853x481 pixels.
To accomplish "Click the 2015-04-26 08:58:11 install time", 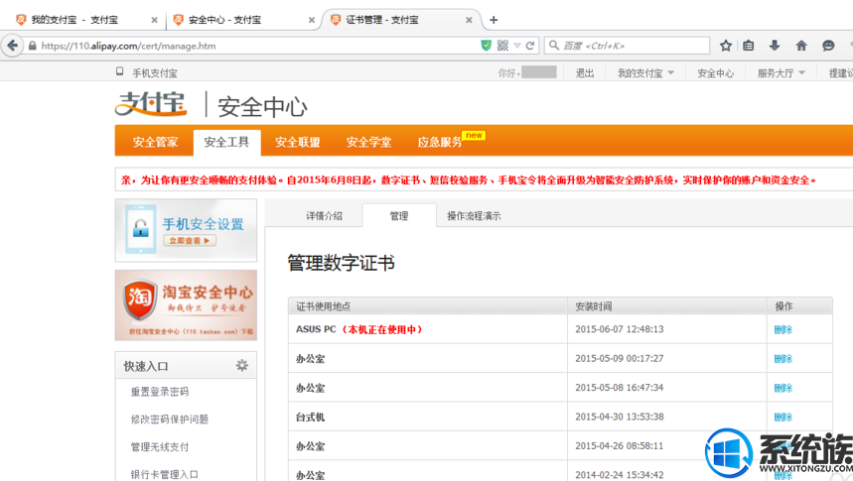I will [x=619, y=446].
